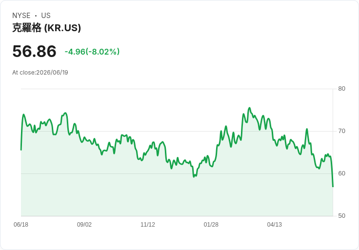Click the chart's starting point at 06/18
The width and height of the screenshot is (359, 250).
[21, 150]
